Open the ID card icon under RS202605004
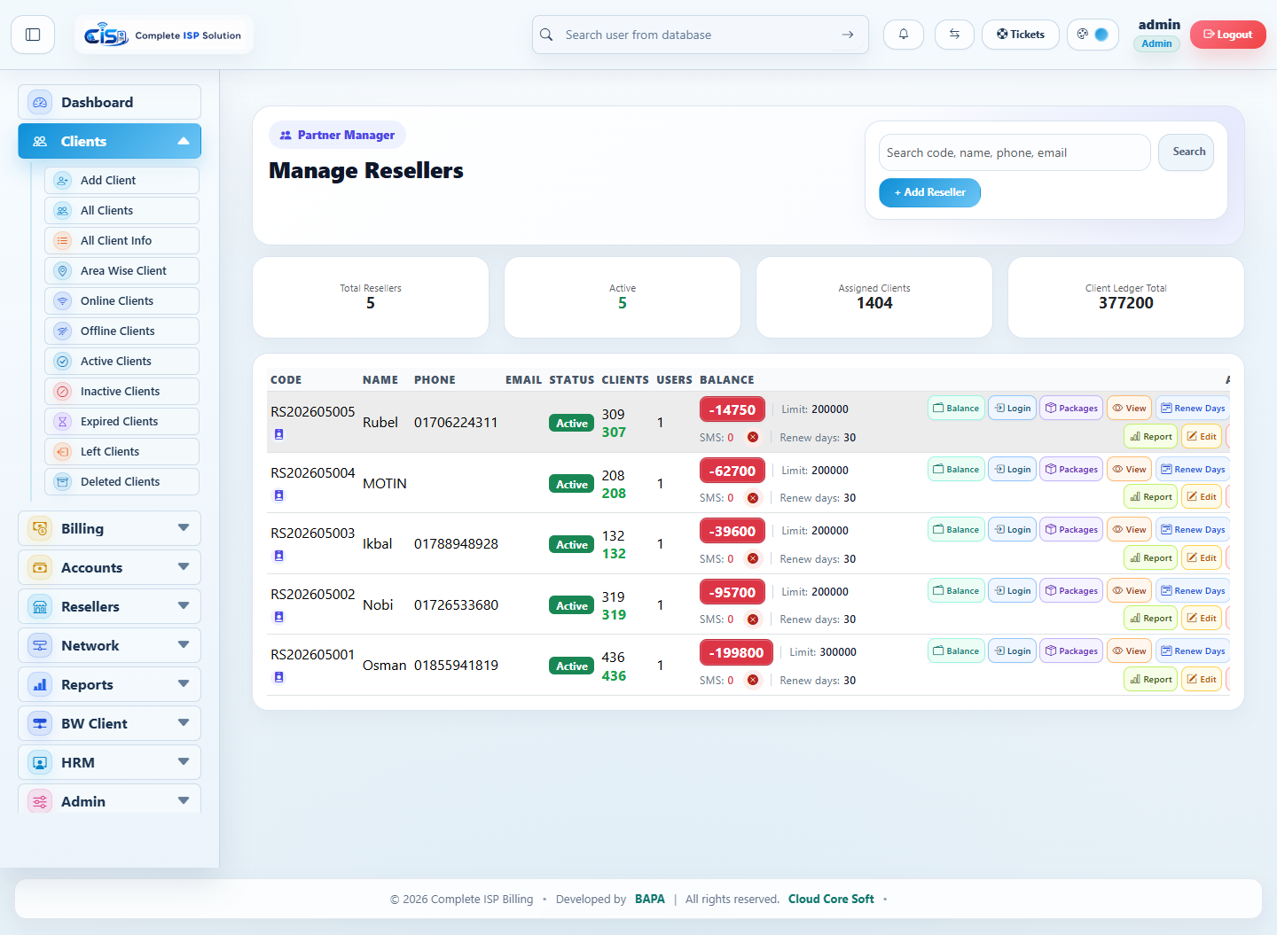 278,495
